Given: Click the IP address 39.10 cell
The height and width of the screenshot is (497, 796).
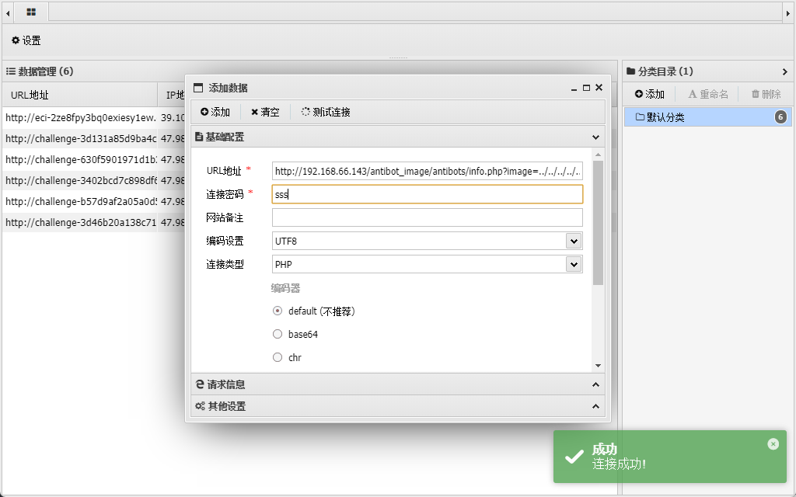Looking at the screenshot, I should coord(173,118).
